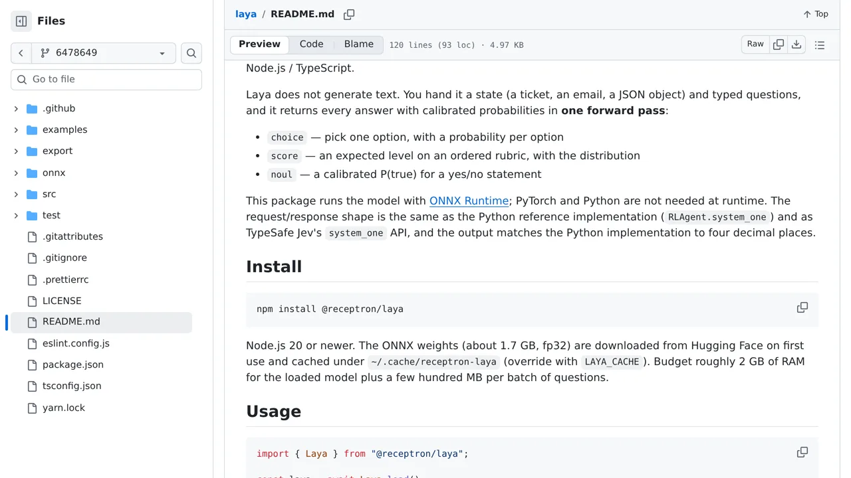Screen dimensions: 851x478
Task: Open the 6478649 branch selector dropdown
Action: 104,53
